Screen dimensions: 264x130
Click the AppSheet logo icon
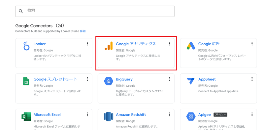(x=191, y=81)
